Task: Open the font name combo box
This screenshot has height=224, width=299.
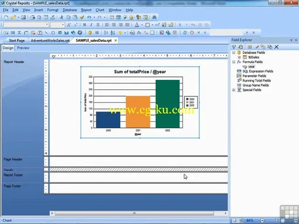Action: click(x=26, y=24)
